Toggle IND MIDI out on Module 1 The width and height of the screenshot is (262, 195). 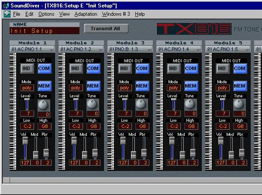coord(27,68)
